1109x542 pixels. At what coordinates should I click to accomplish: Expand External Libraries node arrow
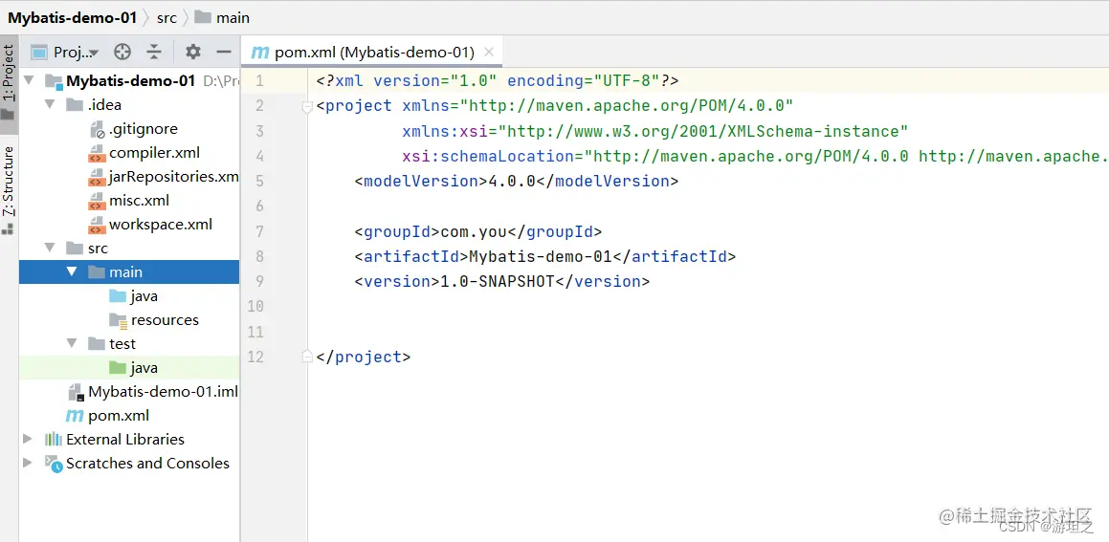(29, 439)
